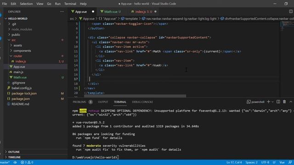Change indentation via Spaces: 2
This screenshot has width=294, height=165.
pos(251,162)
